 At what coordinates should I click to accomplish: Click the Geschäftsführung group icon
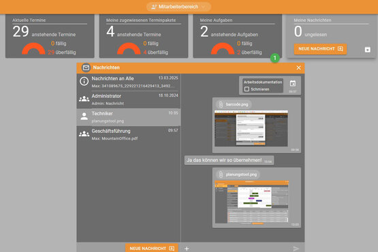[x=84, y=133]
